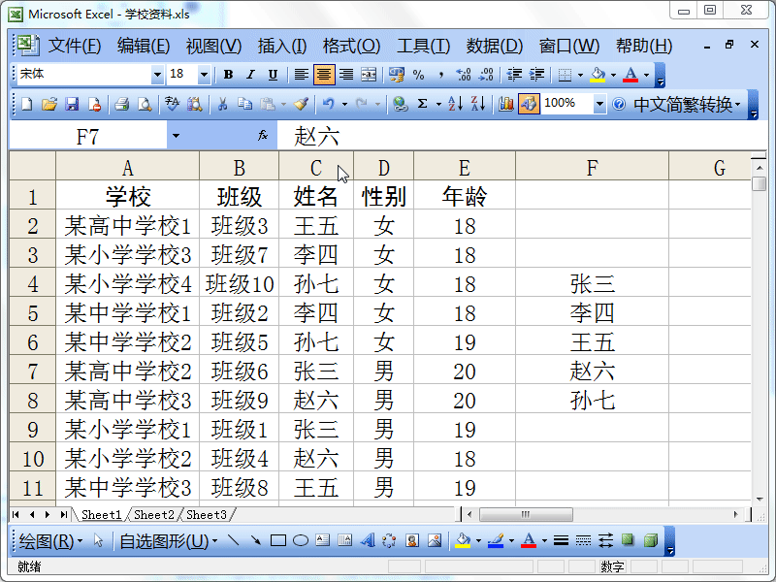Apply comma style format
Viewport: 776px width, 582px height.
441,75
